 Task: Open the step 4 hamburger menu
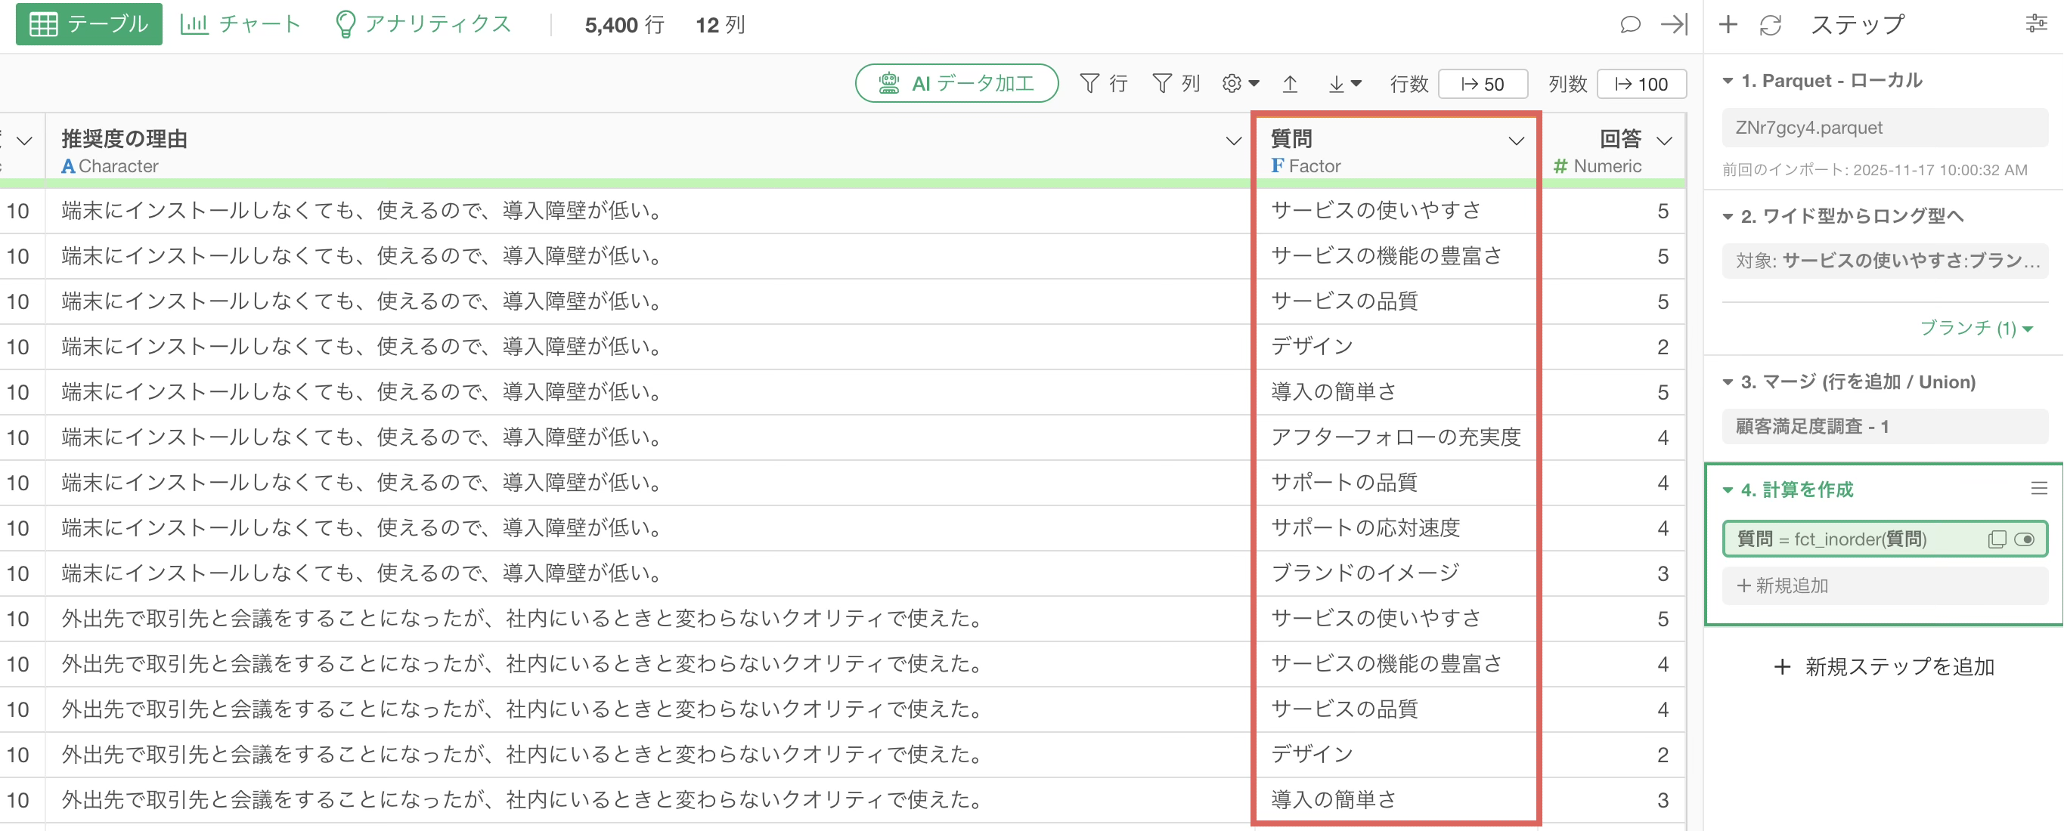(2038, 488)
